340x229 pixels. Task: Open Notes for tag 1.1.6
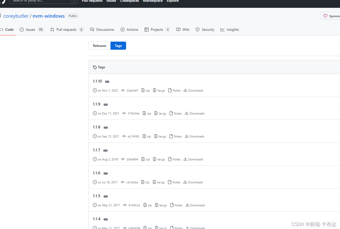click(x=174, y=182)
